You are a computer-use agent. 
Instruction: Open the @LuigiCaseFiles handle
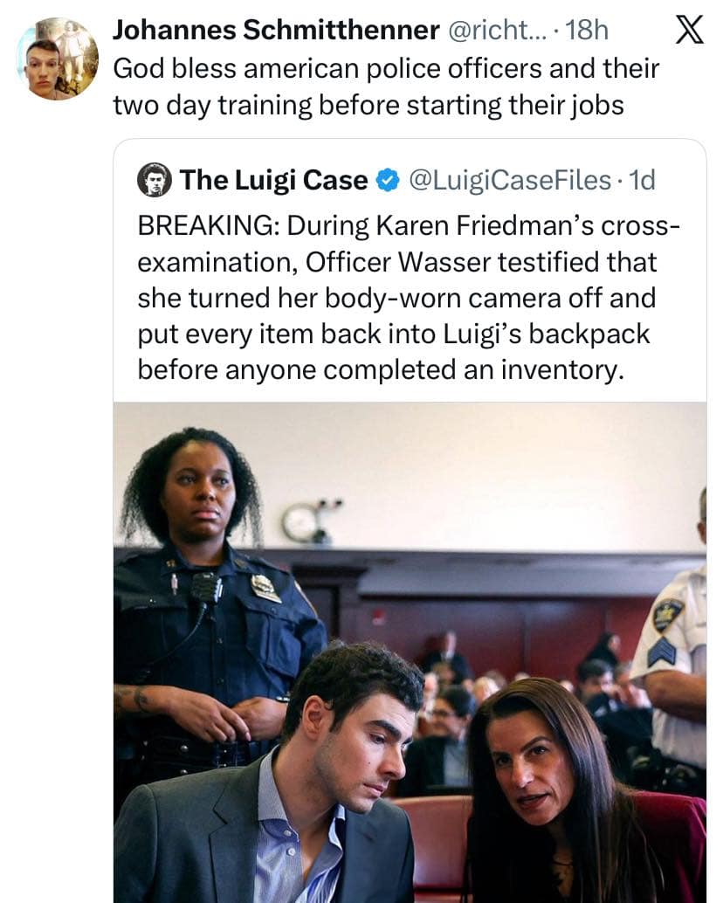click(x=509, y=181)
